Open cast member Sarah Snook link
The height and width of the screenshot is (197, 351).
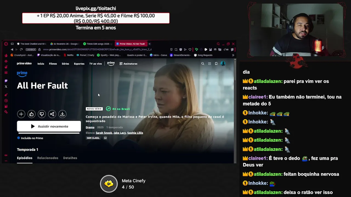(104, 133)
